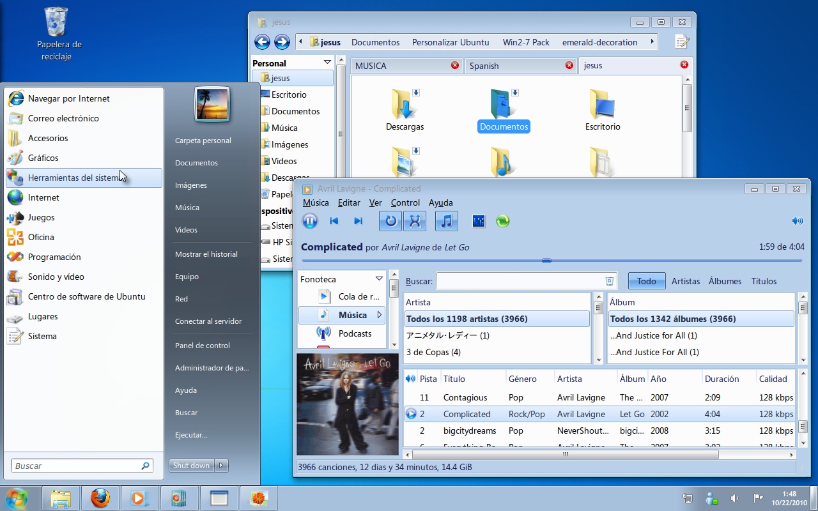
Task: Click the Shut down button
Action: pyautogui.click(x=191, y=466)
